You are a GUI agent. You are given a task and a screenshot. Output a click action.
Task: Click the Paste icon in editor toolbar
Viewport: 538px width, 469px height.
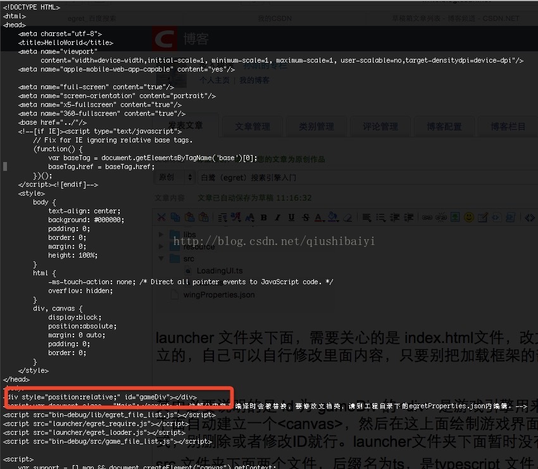tap(189, 217)
